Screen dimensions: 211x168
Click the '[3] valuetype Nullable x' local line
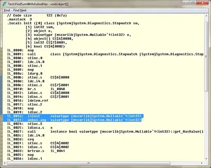pyautogui.click(x=78, y=35)
